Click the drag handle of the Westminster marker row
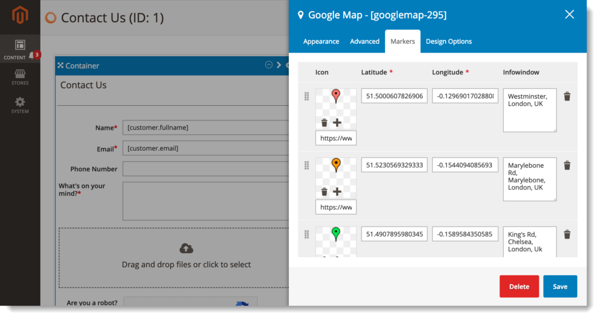This screenshot has width=599, height=318. 307,96
